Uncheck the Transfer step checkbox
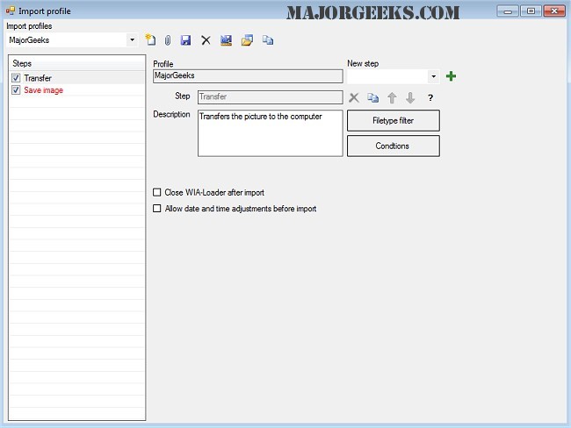571x428 pixels. (17, 78)
